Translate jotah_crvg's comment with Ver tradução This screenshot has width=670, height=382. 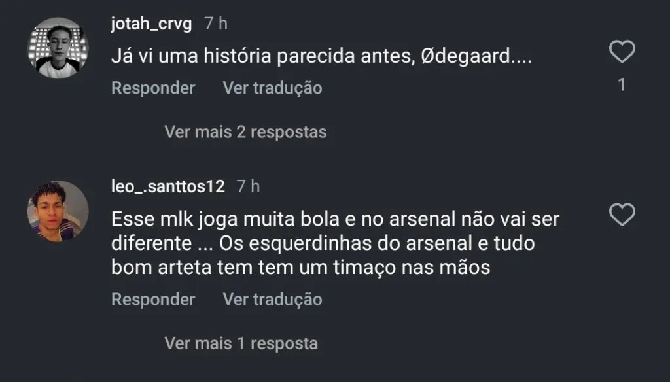[x=272, y=88]
